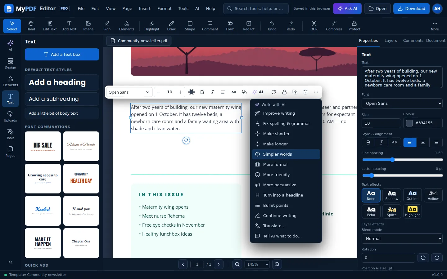Click the Open button

tap(377, 9)
